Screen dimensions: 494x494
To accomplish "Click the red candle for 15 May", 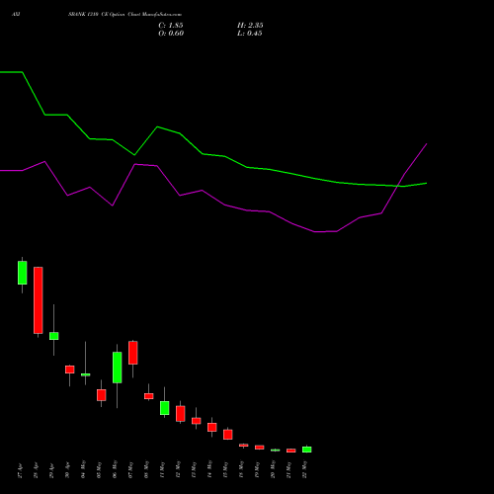I will [227, 435].
